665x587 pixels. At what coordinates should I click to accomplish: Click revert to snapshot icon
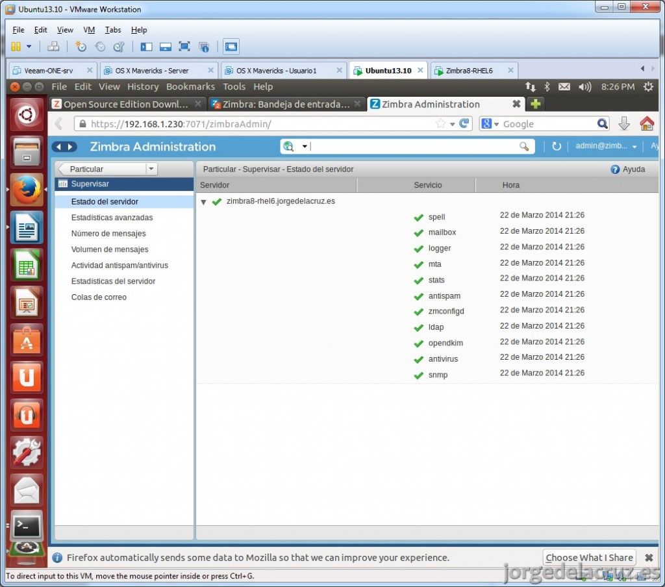(x=100, y=47)
